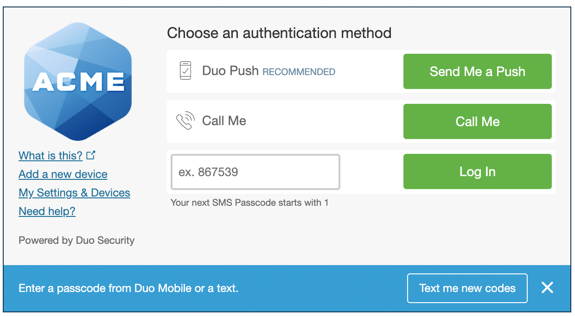The height and width of the screenshot is (317, 575).
Task: Open the Add a new device link
Action: 63,174
